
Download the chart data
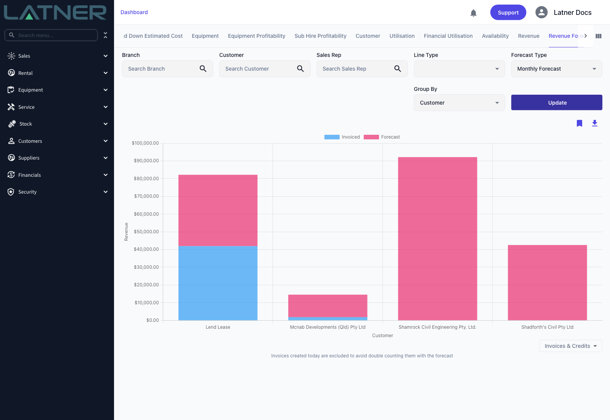pos(595,123)
